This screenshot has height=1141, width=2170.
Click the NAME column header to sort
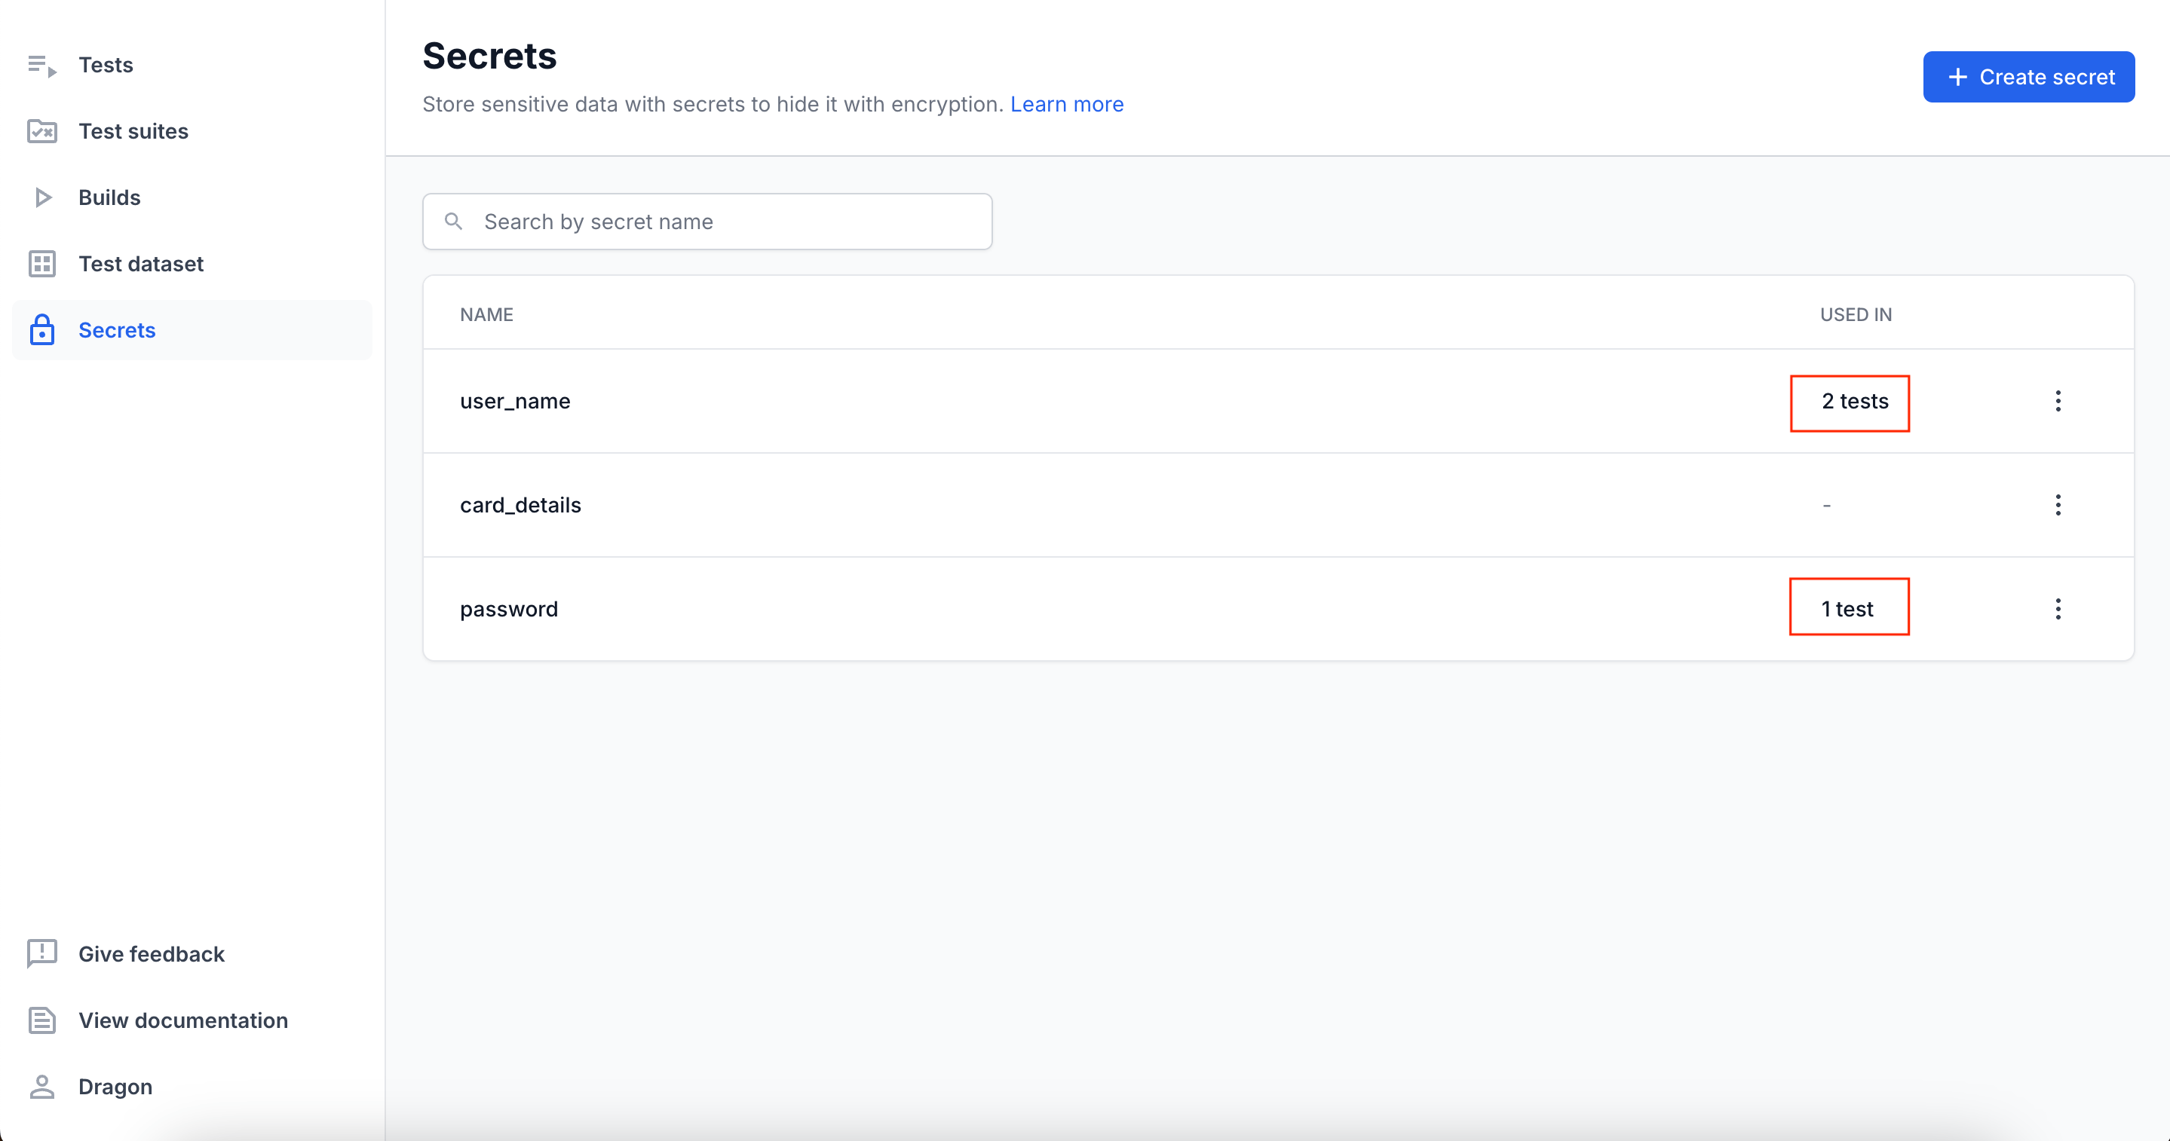pos(485,313)
